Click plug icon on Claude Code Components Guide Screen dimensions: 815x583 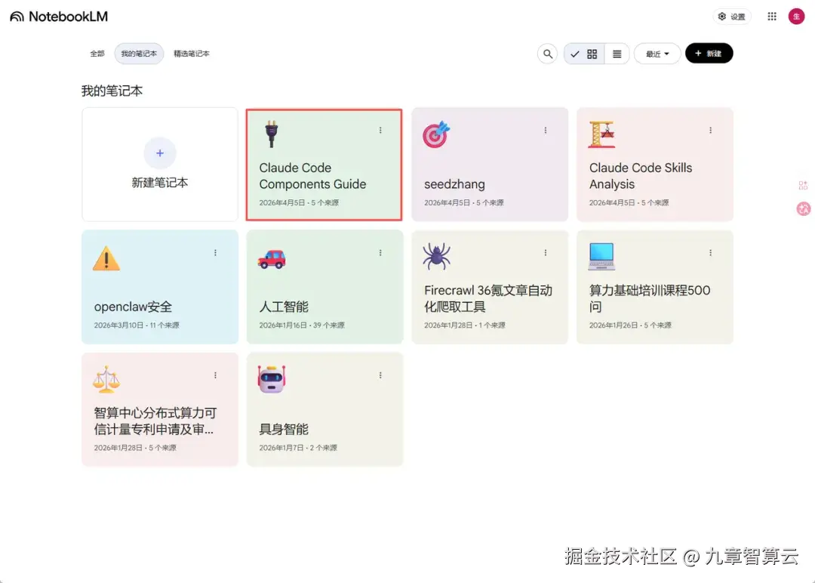click(x=272, y=134)
